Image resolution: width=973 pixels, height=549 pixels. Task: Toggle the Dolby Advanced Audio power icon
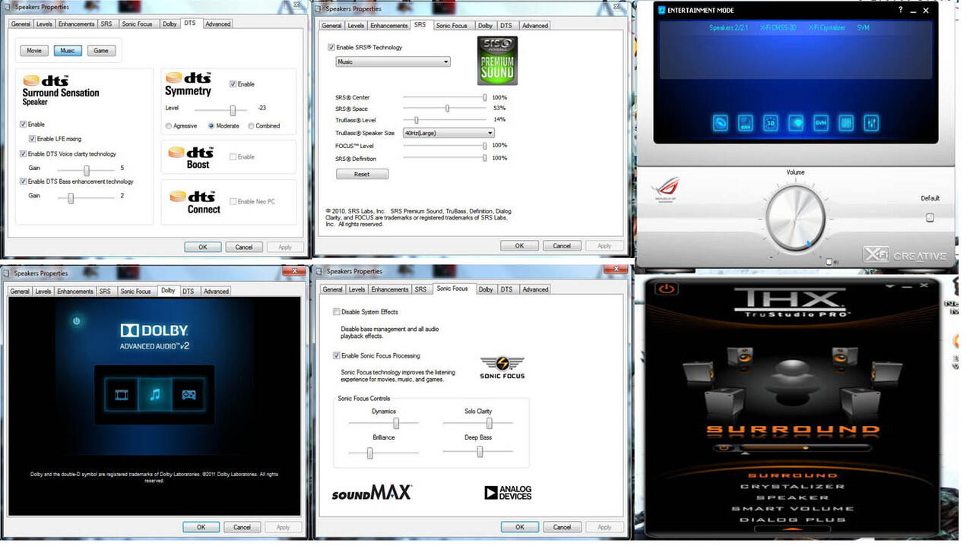pyautogui.click(x=76, y=321)
